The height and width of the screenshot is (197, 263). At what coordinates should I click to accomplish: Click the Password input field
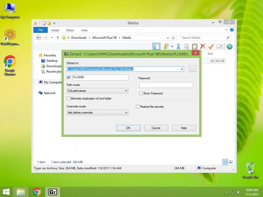click(x=166, y=85)
